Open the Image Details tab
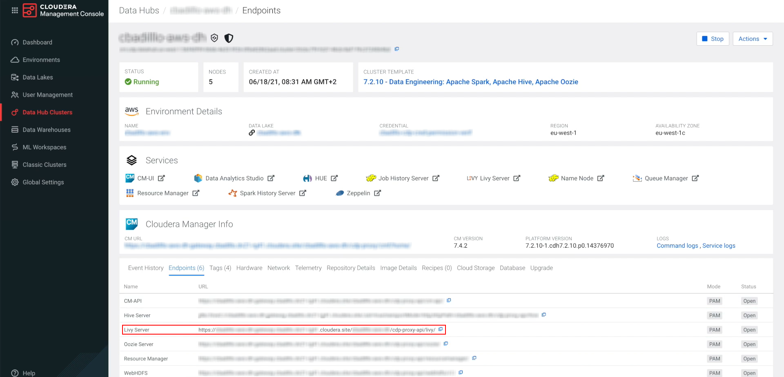 tap(399, 268)
